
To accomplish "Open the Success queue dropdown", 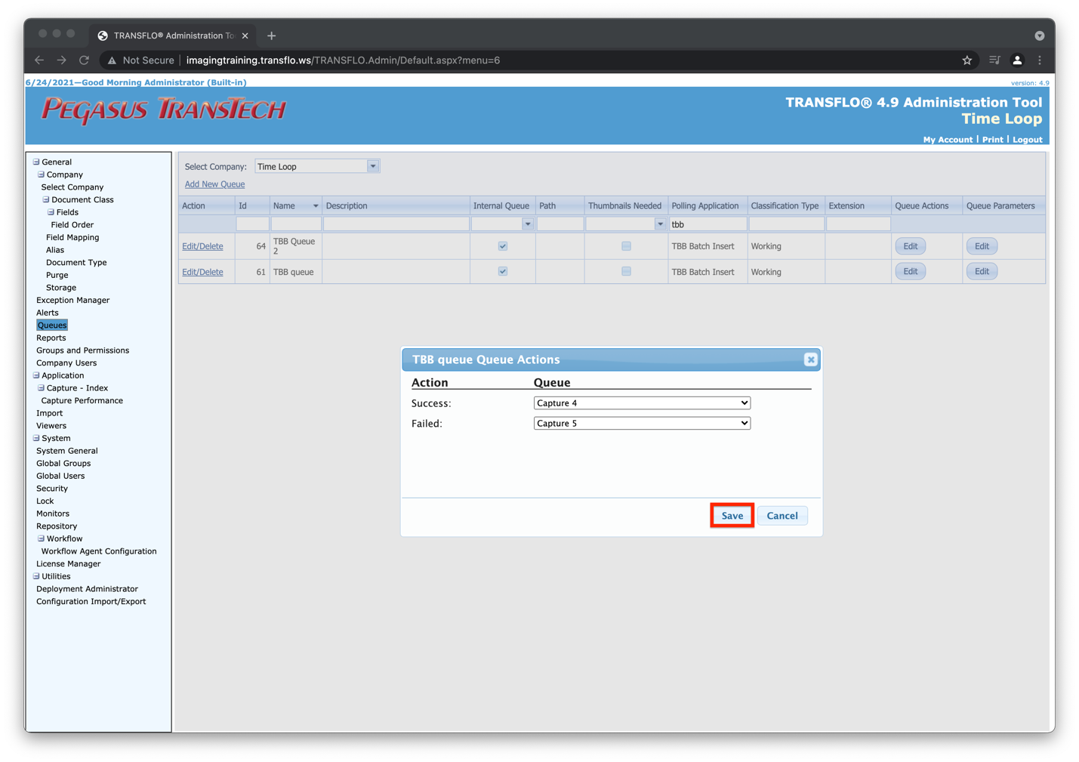I will click(x=642, y=403).
